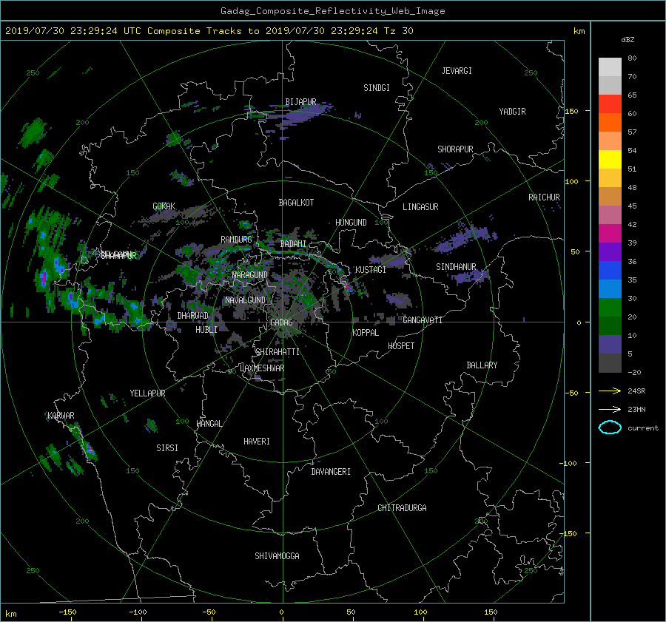Click the BADAMI city label

[293, 244]
